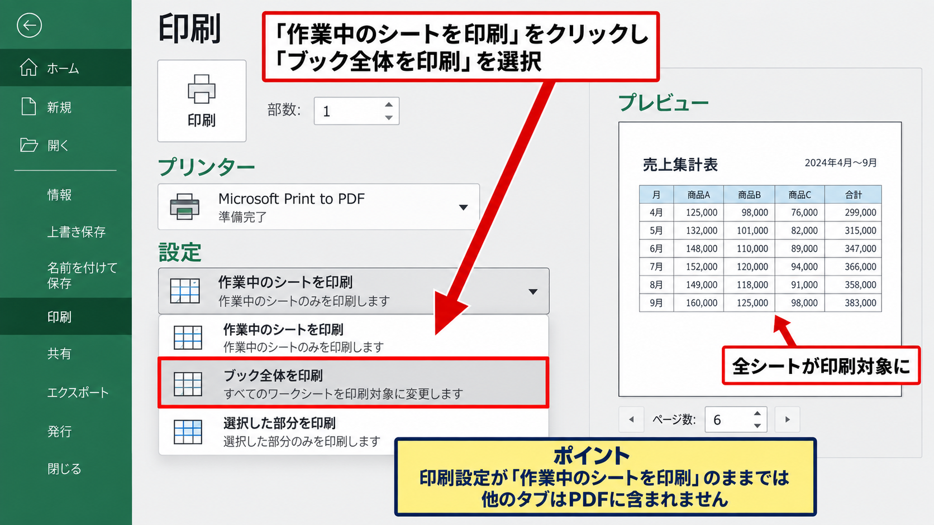Click the grid icon beside 選択した部分を印刷
The width and height of the screenshot is (934, 525).
[x=188, y=432]
